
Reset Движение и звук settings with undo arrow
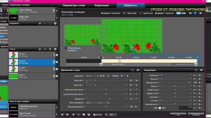click(133, 70)
